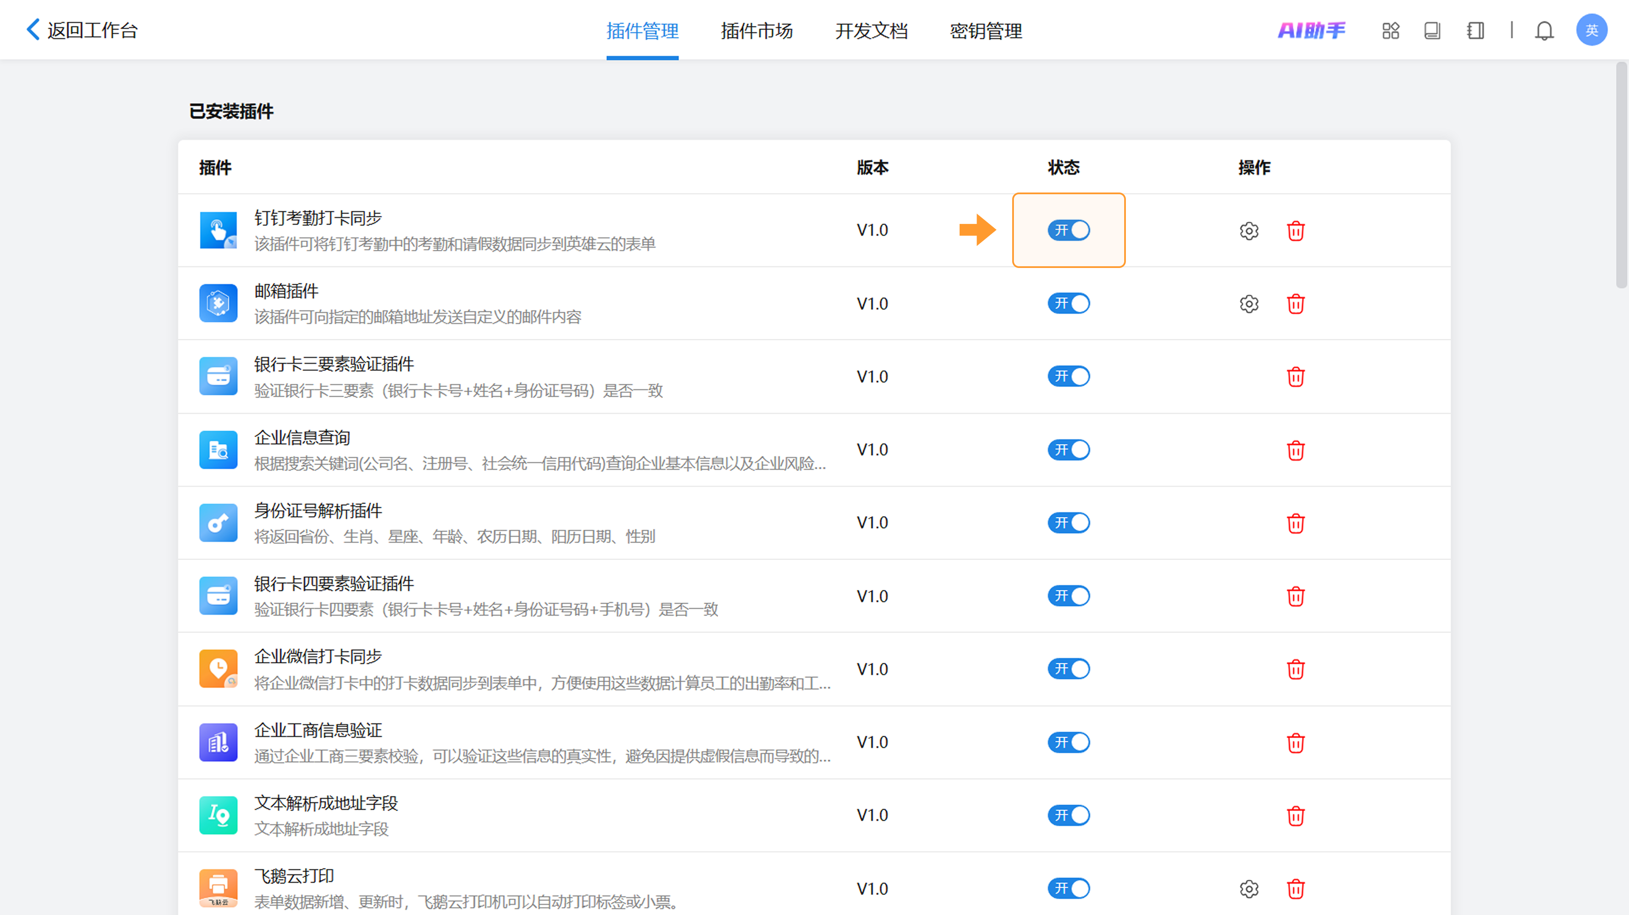Delete the 银行卡四要素验证插件 plugin
Image resolution: width=1629 pixels, height=915 pixels.
point(1296,597)
